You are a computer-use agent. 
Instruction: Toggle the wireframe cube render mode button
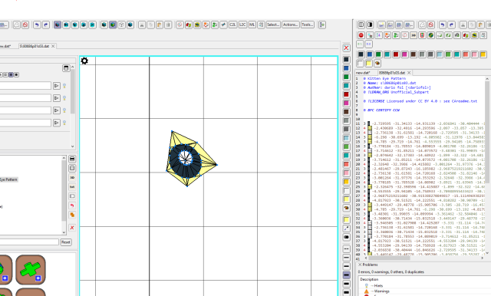tap(121, 25)
